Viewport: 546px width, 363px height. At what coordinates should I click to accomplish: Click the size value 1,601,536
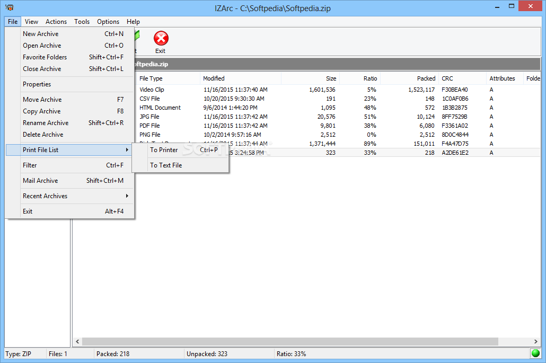(322, 90)
